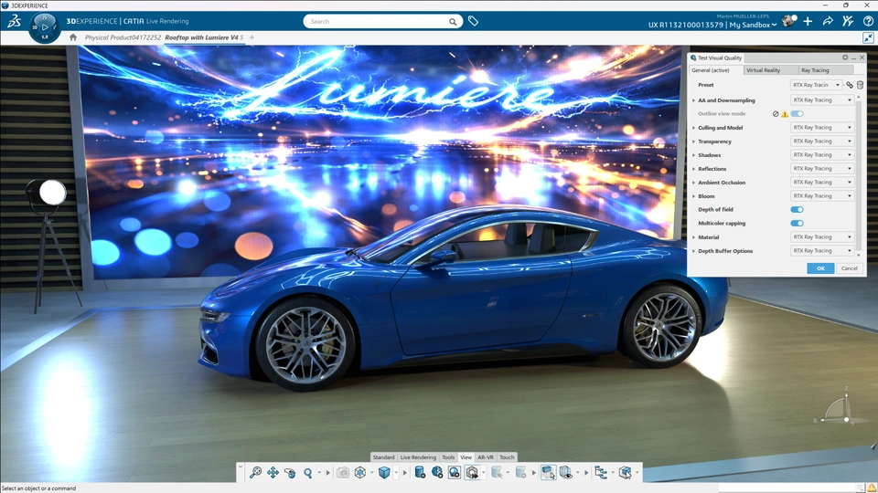
Task: Open the Culling and Model dropdown
Action: (x=822, y=128)
